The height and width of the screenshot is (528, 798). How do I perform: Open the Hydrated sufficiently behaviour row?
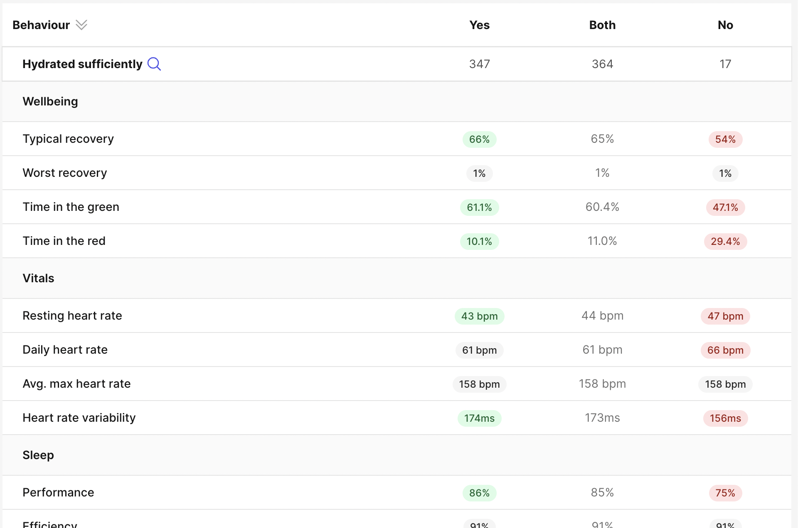point(397,64)
